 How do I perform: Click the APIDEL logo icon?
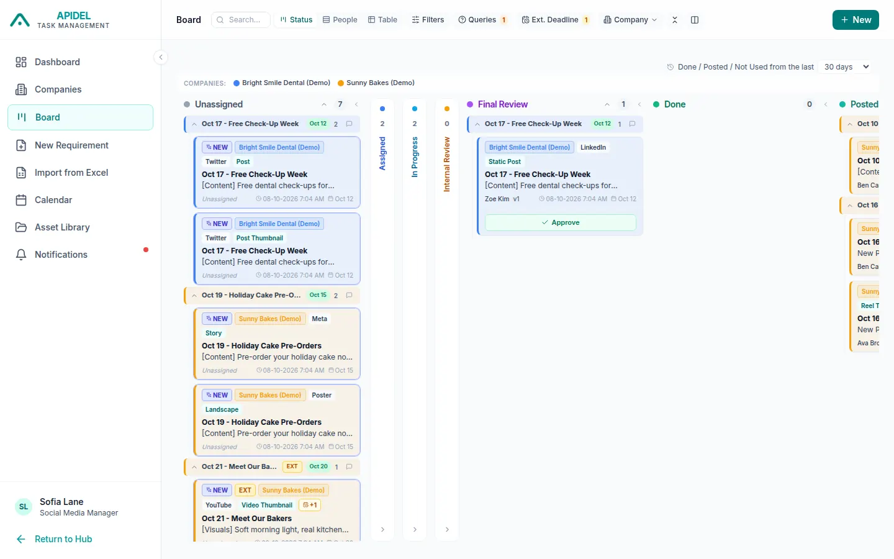click(20, 20)
